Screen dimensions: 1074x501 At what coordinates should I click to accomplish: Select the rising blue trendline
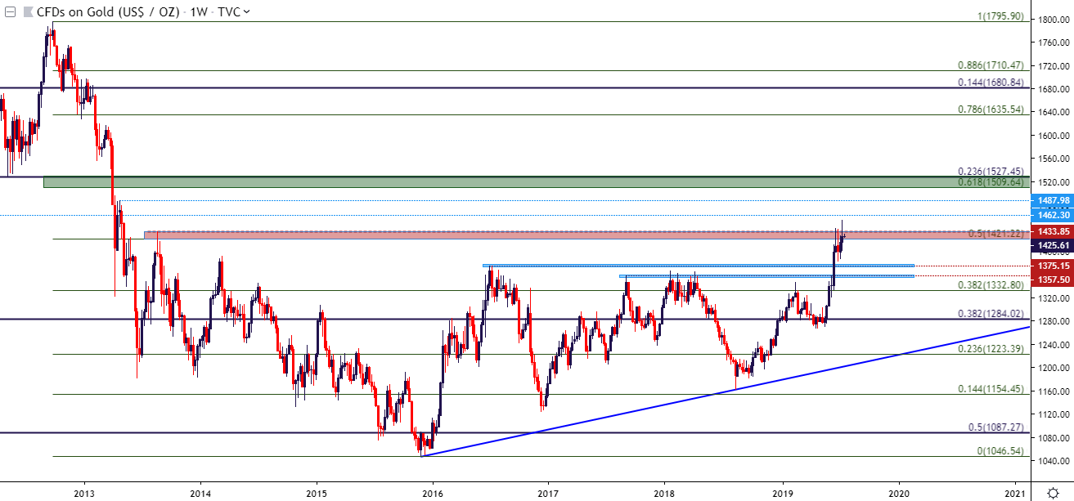point(725,391)
